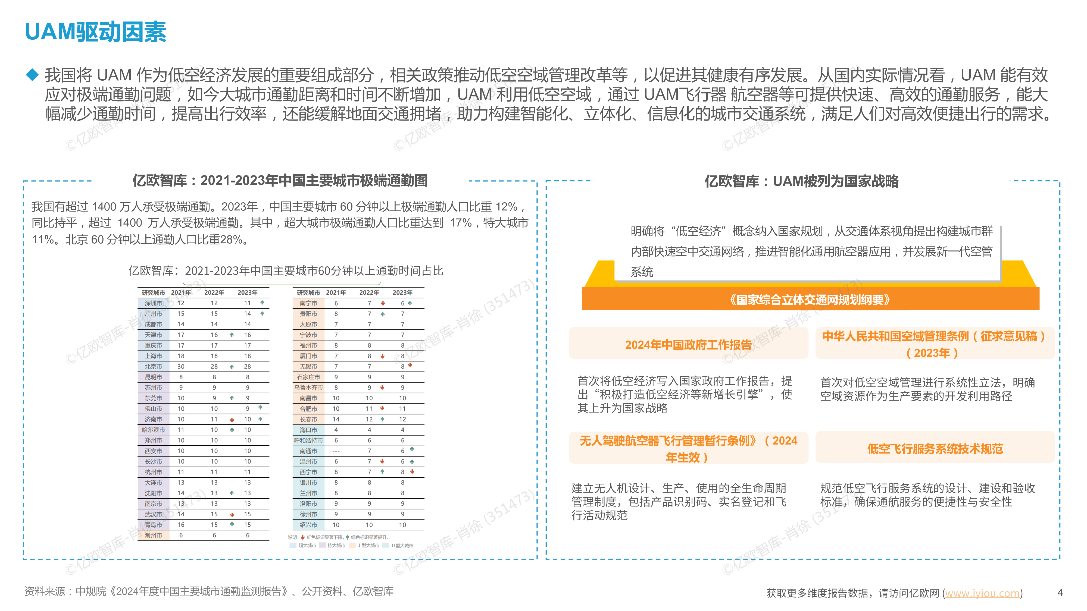
Task: Click the heading 亿欧智库：UAM被列为国家战略
Action: click(801, 181)
